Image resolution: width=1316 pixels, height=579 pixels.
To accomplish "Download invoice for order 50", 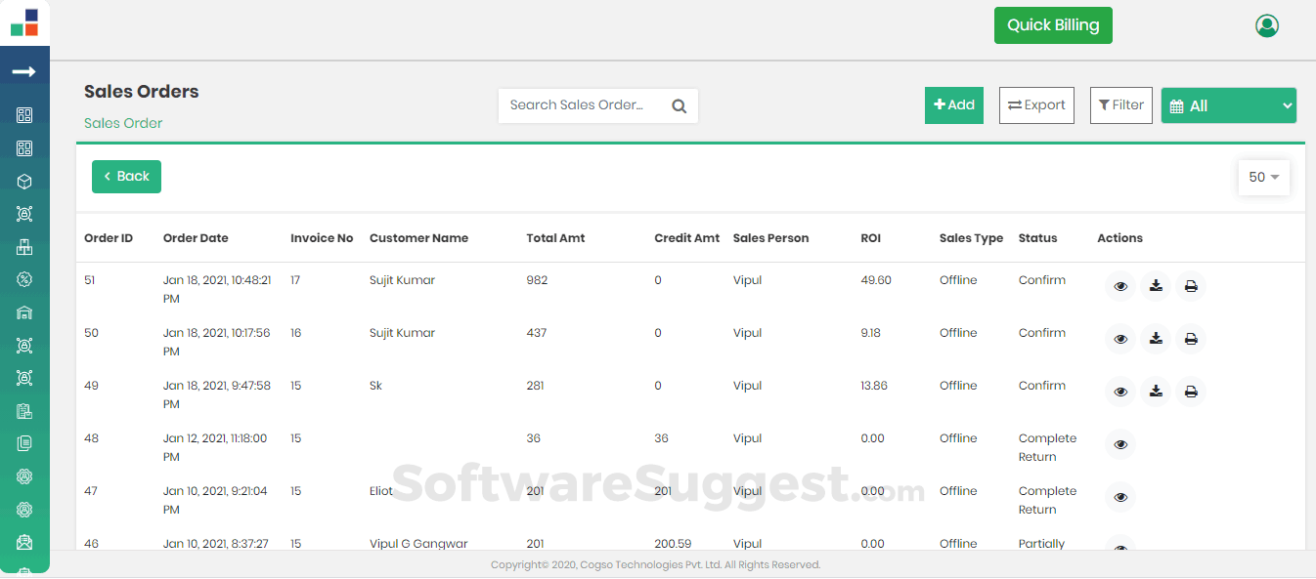I will [x=1156, y=339].
